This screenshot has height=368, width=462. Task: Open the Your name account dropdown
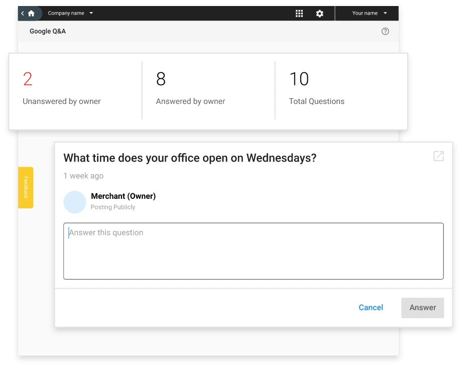coord(370,13)
